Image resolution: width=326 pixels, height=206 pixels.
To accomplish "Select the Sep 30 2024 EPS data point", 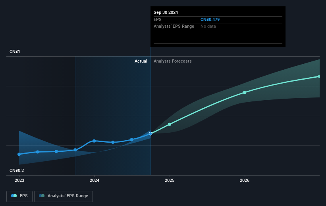I will pyautogui.click(x=150, y=134).
